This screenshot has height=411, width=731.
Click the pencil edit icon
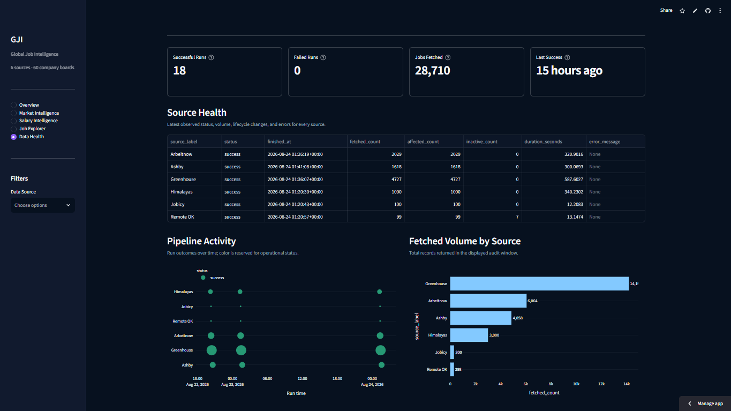(x=695, y=11)
